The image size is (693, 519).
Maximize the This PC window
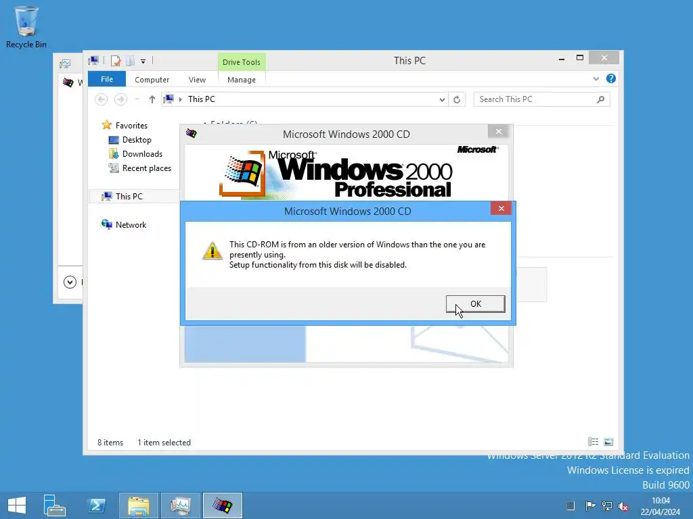click(580, 58)
